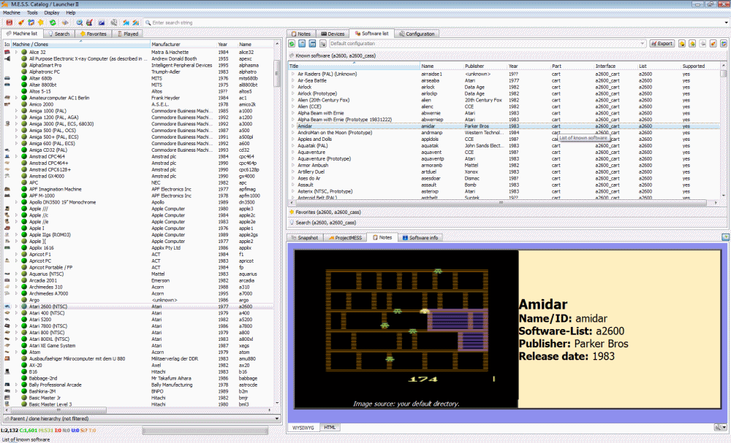Click icon at bottom-right of notes editor

click(x=720, y=427)
